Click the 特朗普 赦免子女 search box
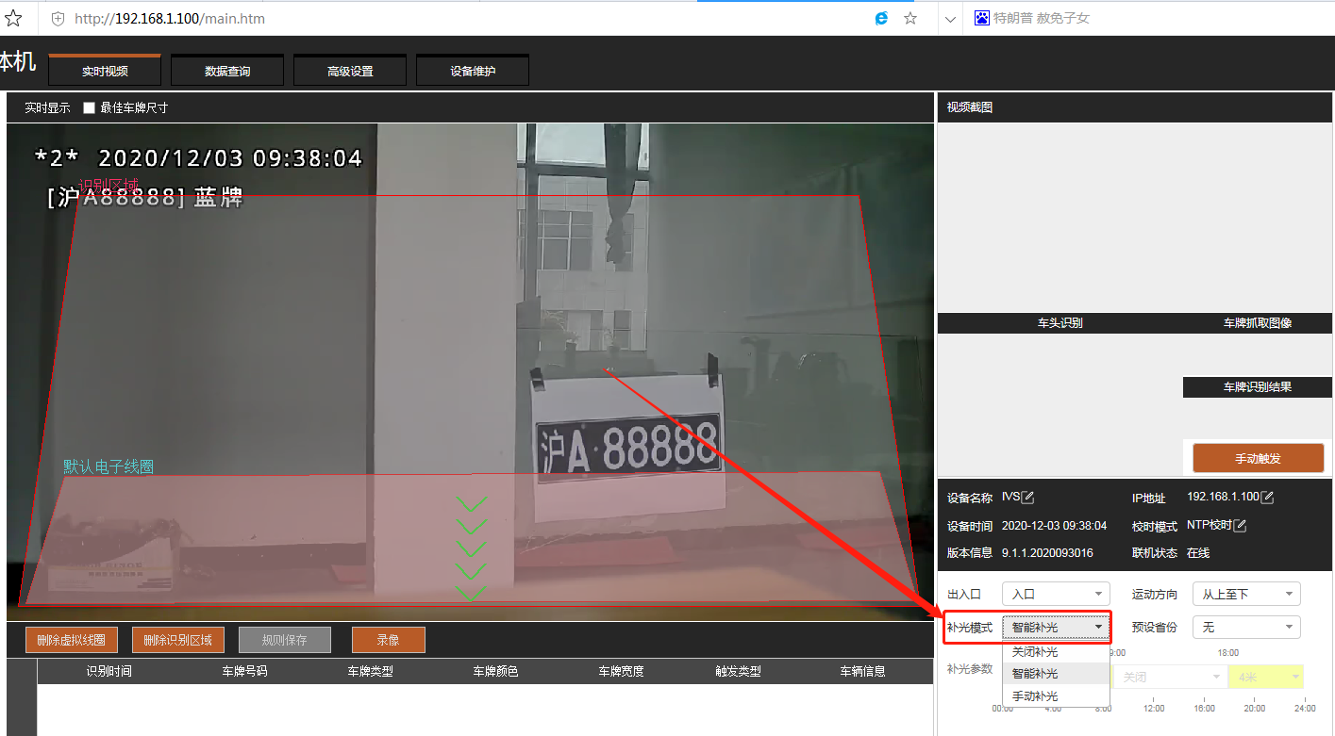The height and width of the screenshot is (736, 1335). [x=1042, y=18]
